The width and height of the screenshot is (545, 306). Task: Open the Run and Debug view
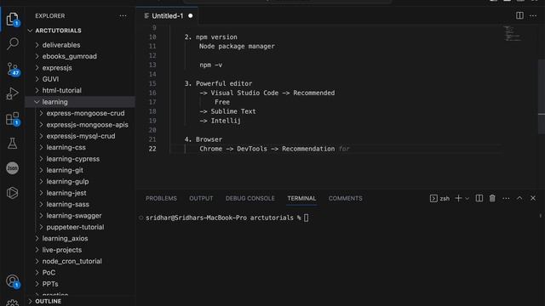click(13, 93)
